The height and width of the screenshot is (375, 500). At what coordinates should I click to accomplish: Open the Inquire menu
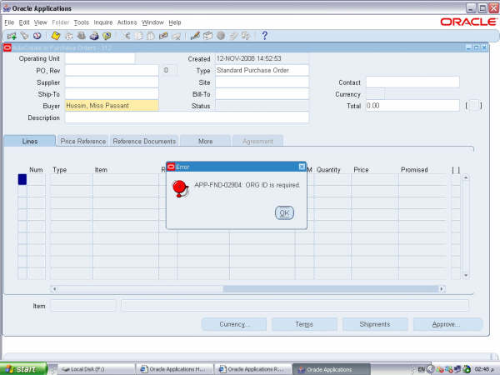click(x=103, y=22)
